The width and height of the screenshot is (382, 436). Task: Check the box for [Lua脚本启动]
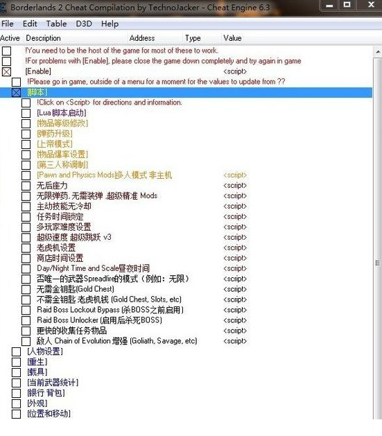(26, 113)
